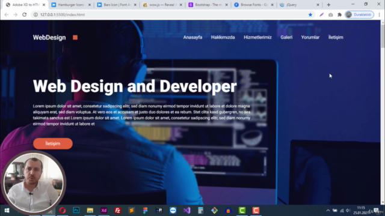
Task: Open the Anasayfa nav link
Action: point(192,37)
